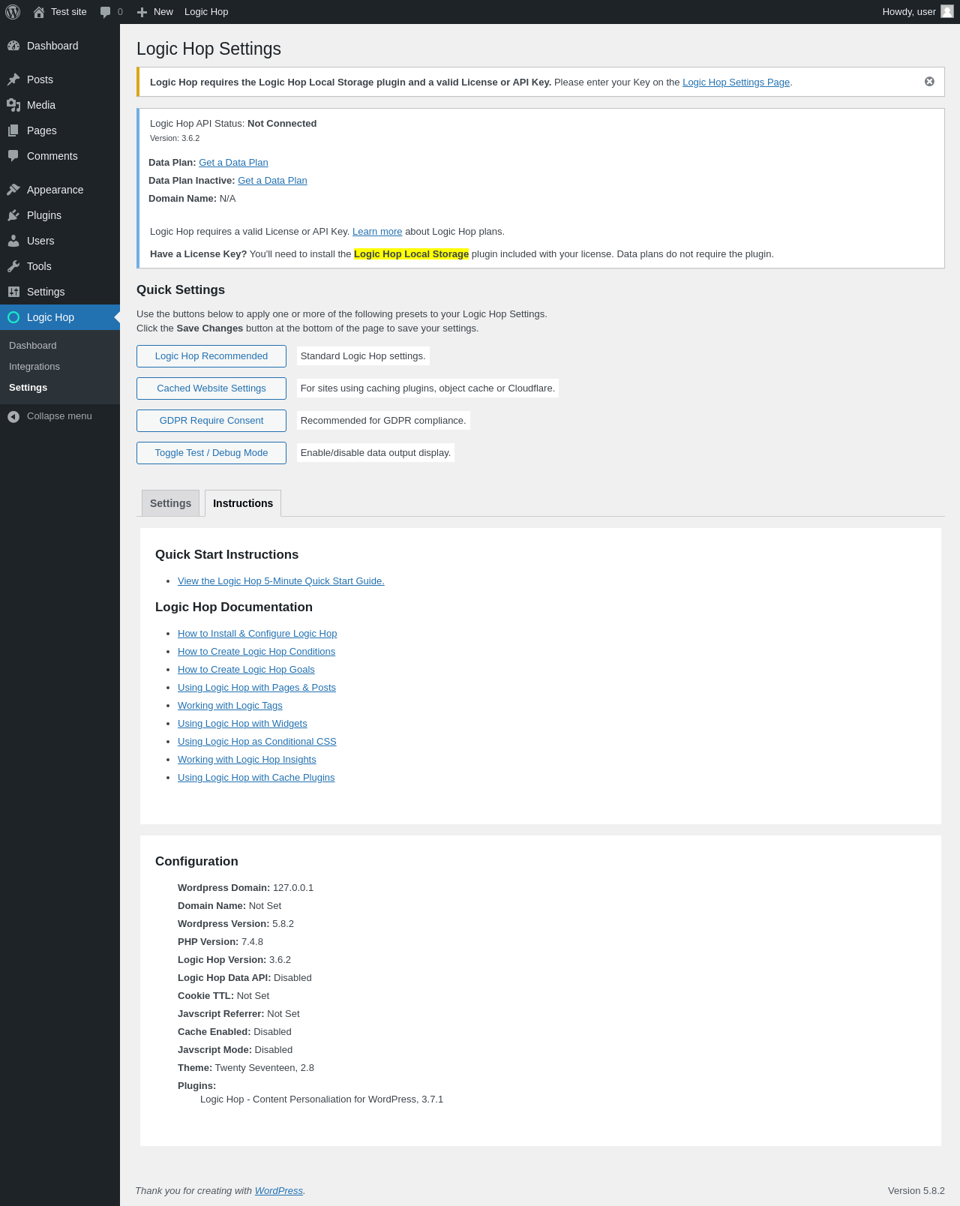Dismiss the license key warning notice
The height and width of the screenshot is (1206, 960).
(929, 82)
